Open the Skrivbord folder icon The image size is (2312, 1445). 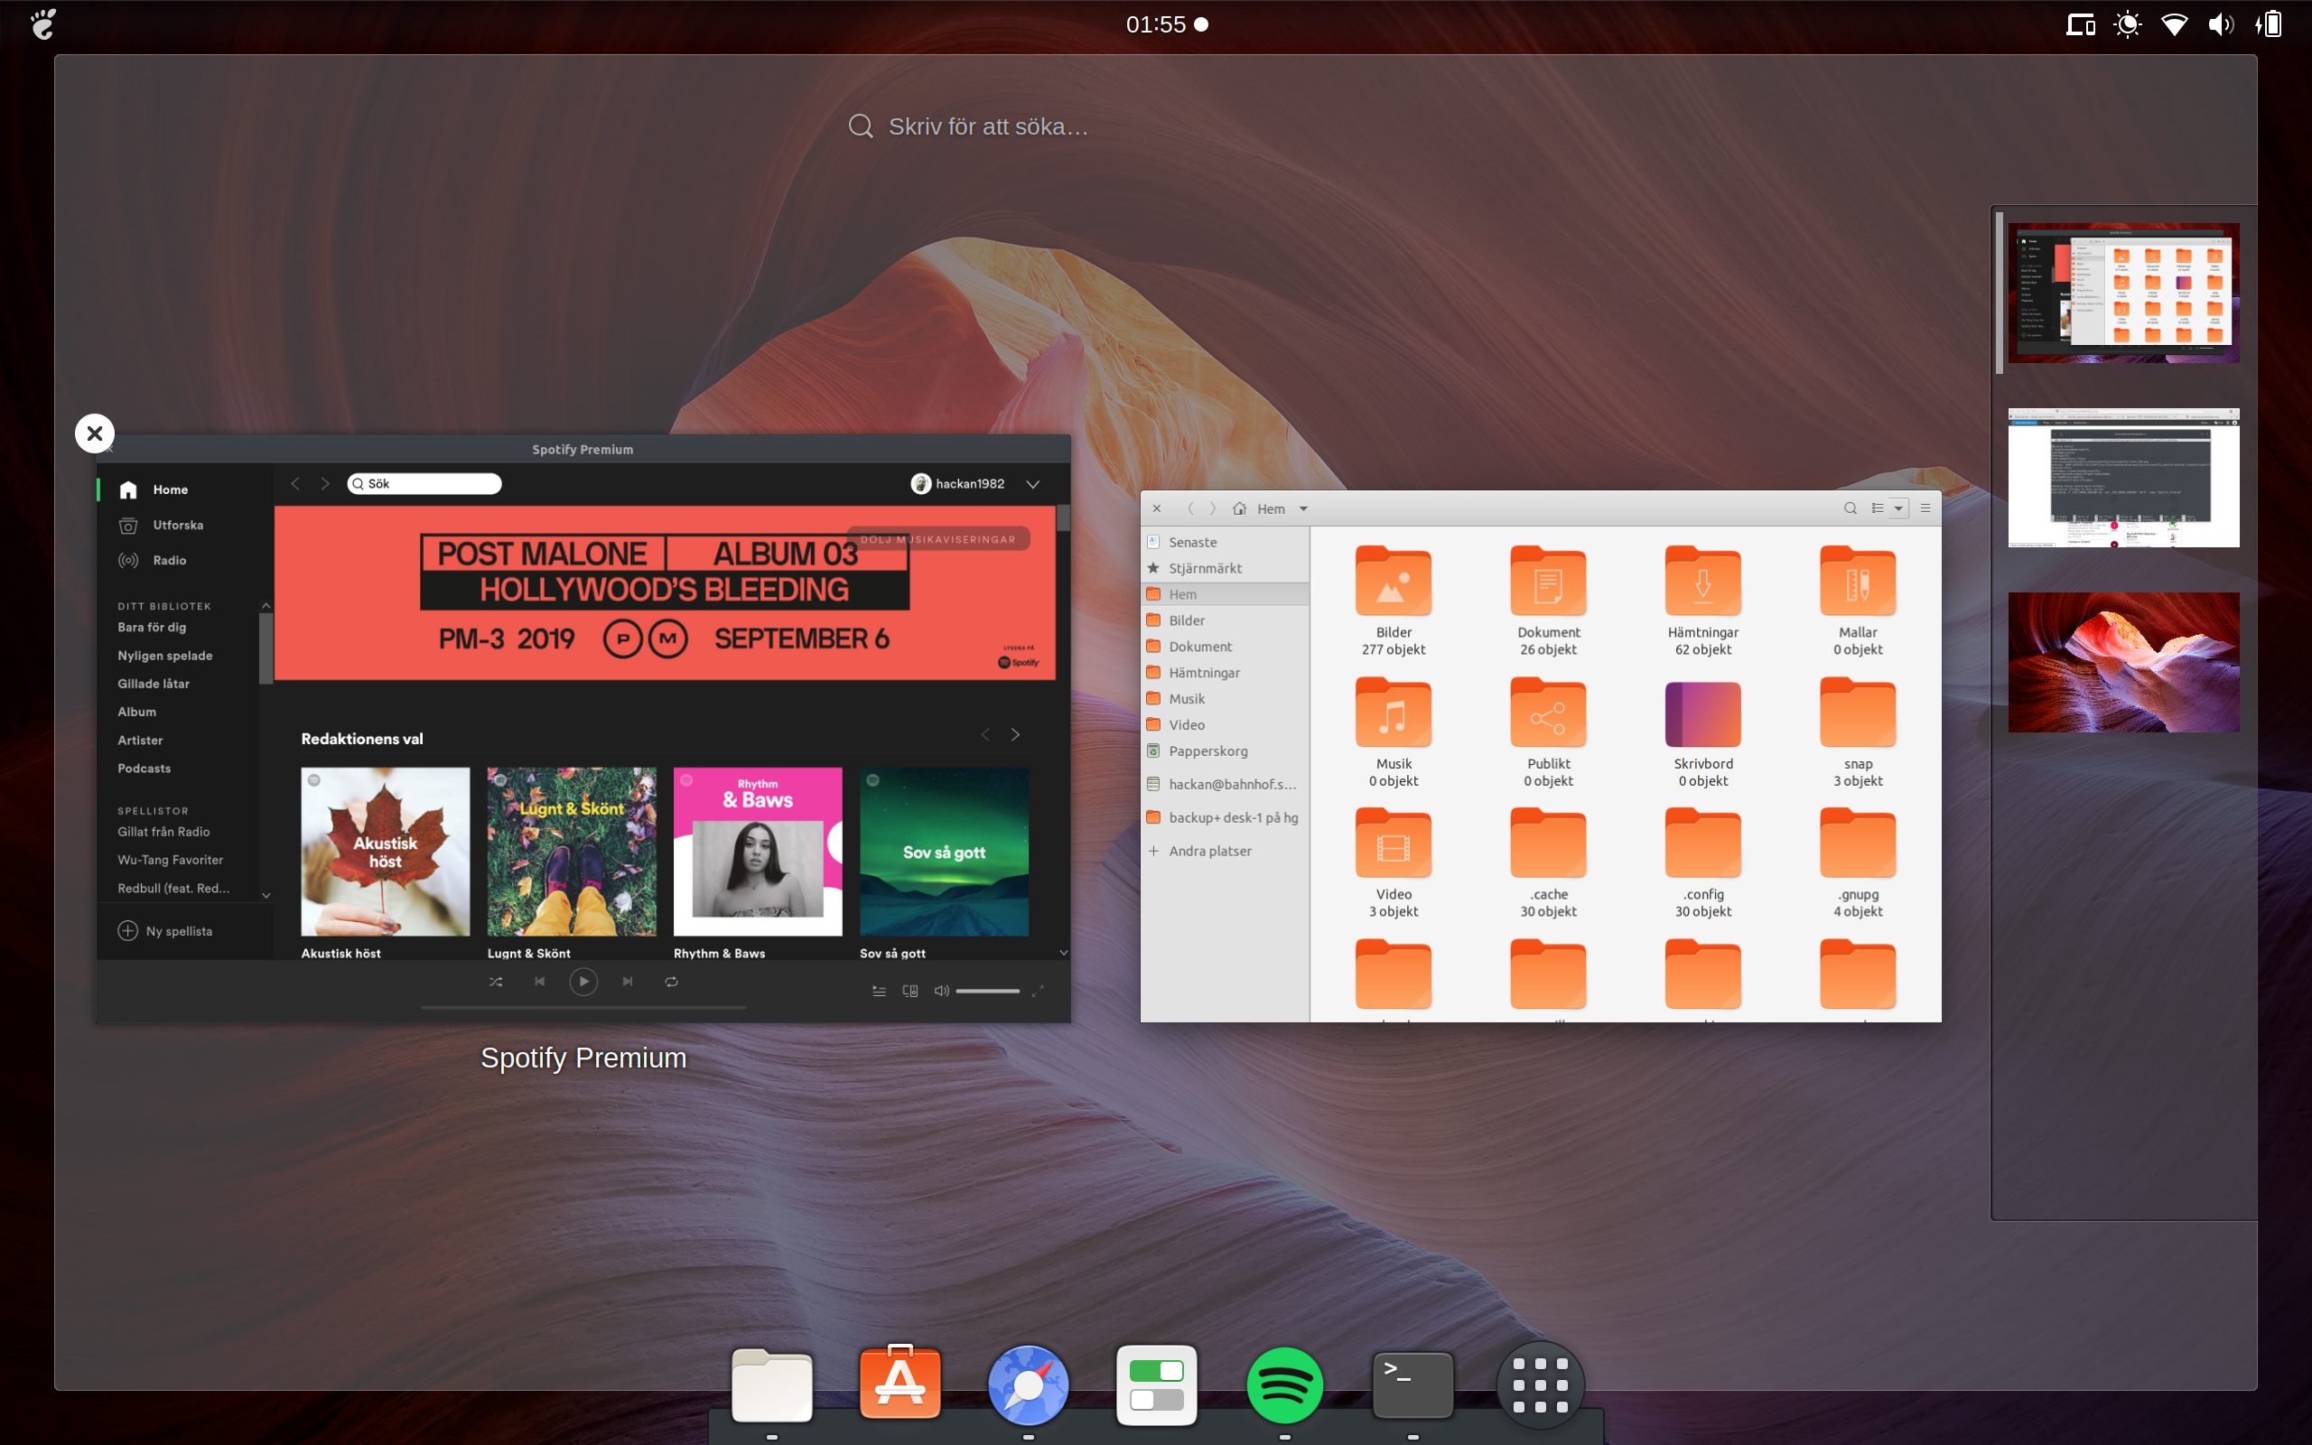tap(1702, 713)
